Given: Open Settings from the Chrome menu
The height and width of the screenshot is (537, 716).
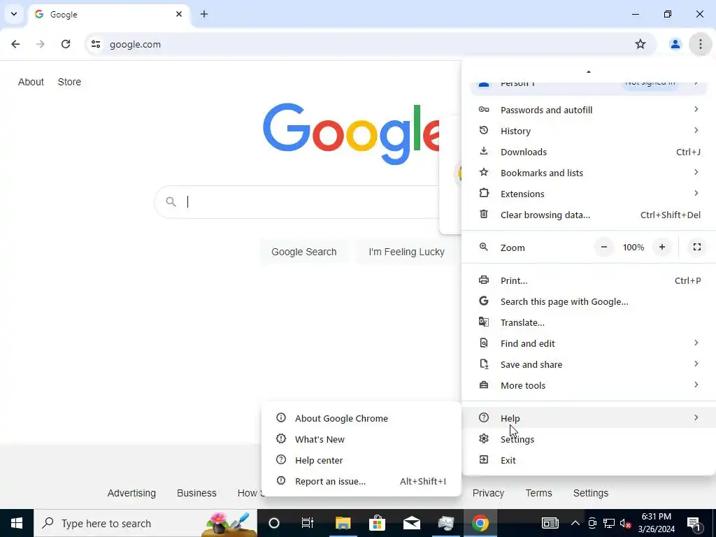Looking at the screenshot, I should click(x=589, y=439).
